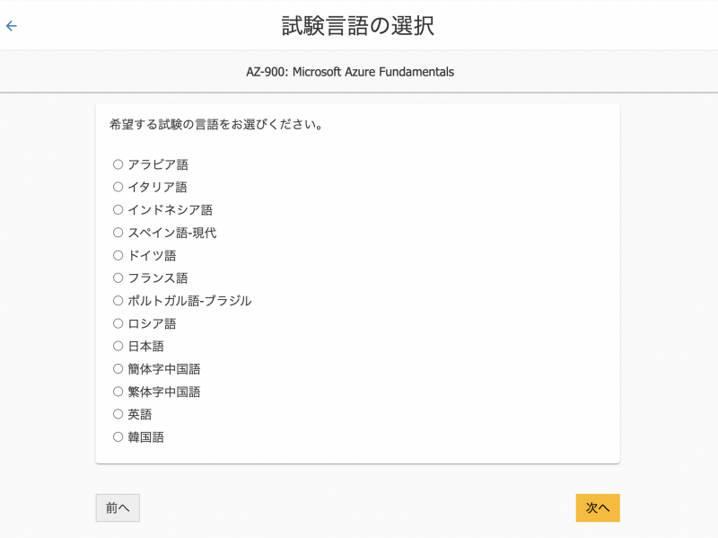Select ドイツ語 radio option
The height and width of the screenshot is (538, 718).
(118, 255)
